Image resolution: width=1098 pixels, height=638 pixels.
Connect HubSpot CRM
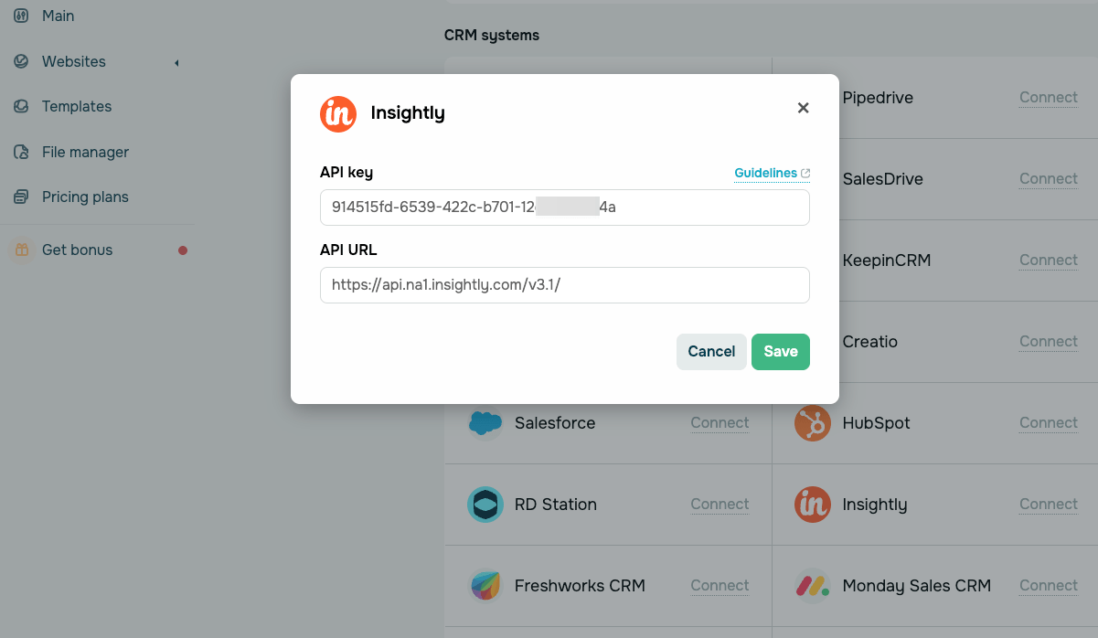(x=1049, y=423)
